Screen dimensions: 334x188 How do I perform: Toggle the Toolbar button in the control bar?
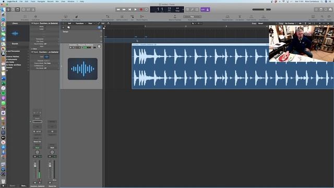coord(18,9)
